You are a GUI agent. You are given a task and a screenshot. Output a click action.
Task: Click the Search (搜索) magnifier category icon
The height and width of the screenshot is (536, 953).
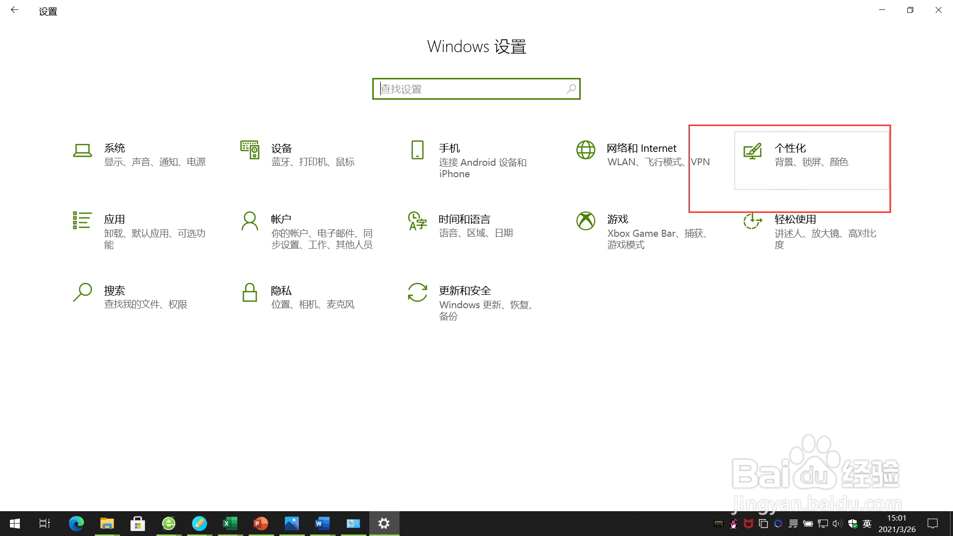coord(82,292)
